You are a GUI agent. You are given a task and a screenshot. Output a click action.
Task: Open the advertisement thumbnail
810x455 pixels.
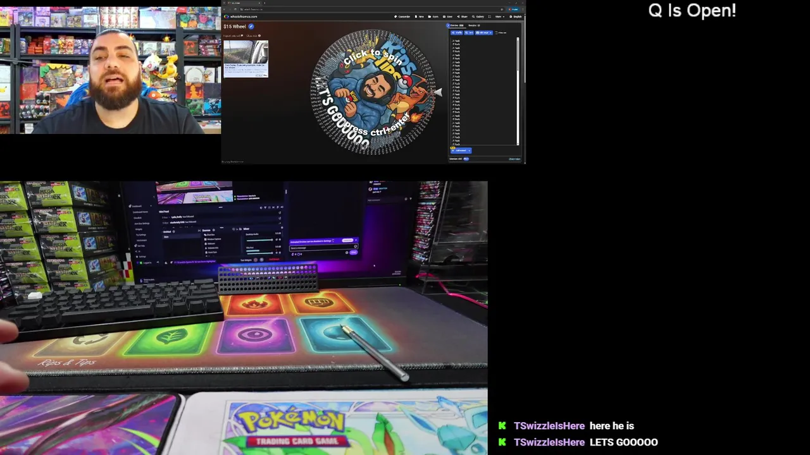246,59
